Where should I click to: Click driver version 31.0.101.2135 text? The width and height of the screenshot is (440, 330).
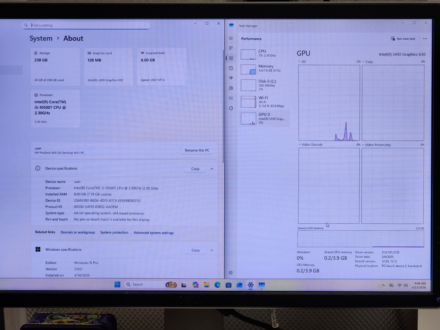pos(391,252)
